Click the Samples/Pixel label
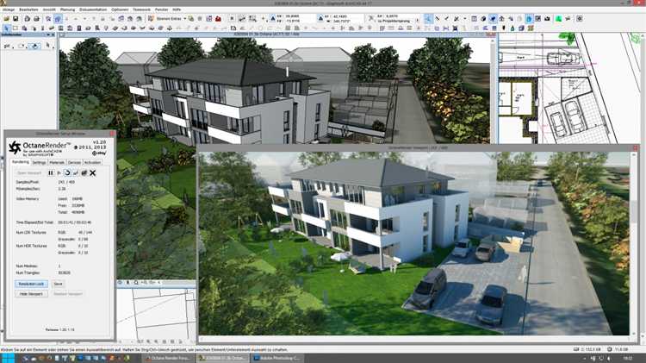This screenshot has height=363, width=646. tap(28, 182)
